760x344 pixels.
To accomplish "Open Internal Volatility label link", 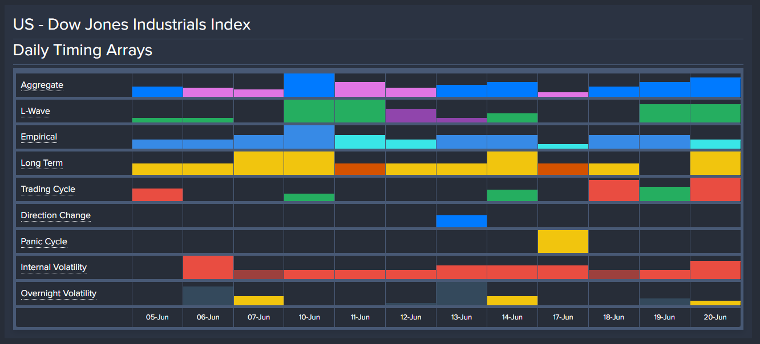I will (54, 268).
